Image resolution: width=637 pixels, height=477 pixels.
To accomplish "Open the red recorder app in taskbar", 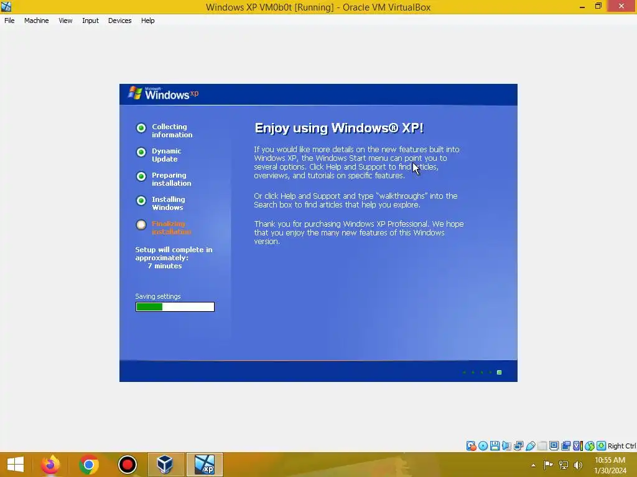I will (127, 465).
